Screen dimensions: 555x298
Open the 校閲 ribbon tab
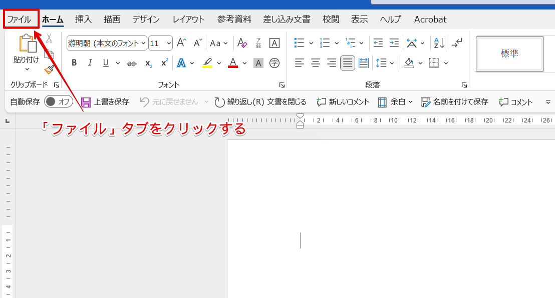(x=331, y=19)
